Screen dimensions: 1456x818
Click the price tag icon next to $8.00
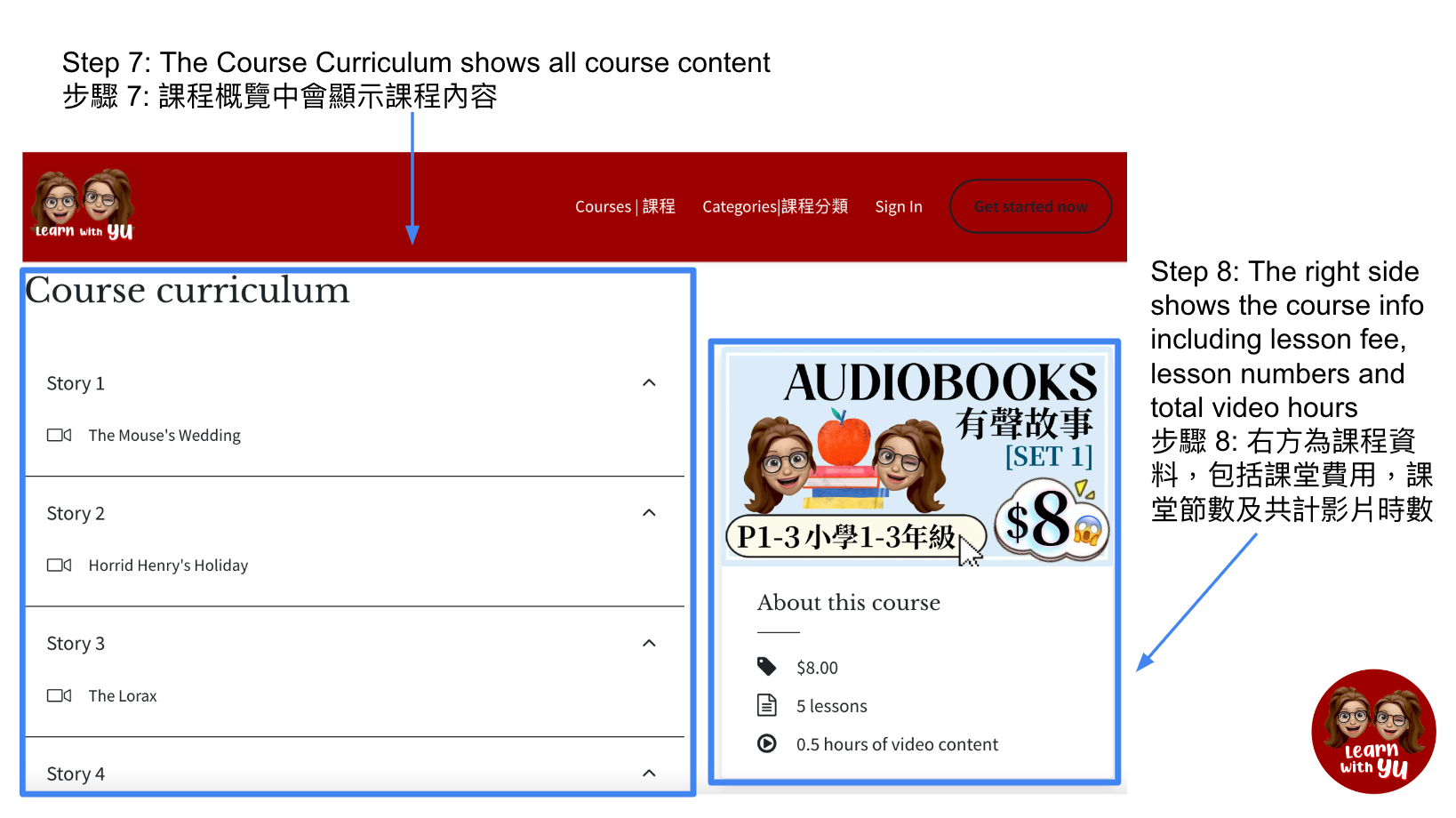pyautogui.click(x=766, y=666)
